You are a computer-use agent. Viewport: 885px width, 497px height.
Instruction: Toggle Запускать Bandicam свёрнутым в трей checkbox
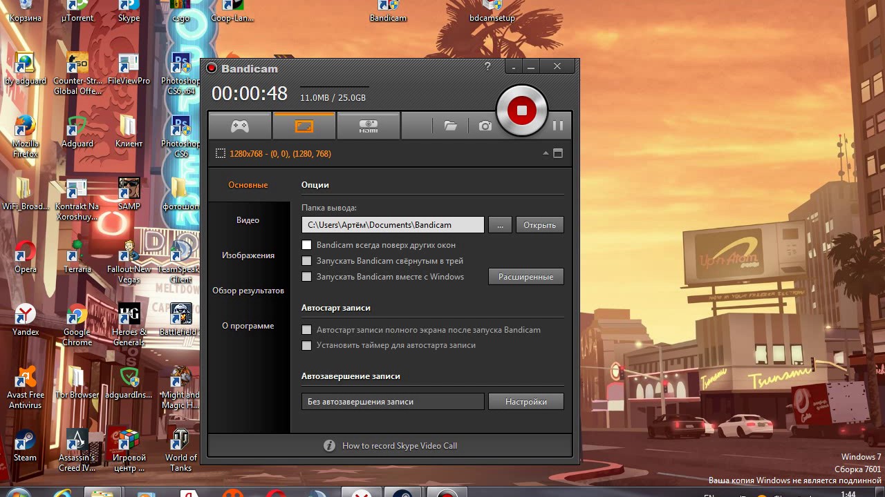click(307, 261)
